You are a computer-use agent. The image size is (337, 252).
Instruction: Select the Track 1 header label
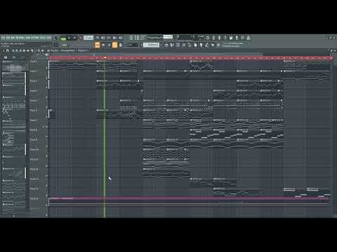pos(34,62)
